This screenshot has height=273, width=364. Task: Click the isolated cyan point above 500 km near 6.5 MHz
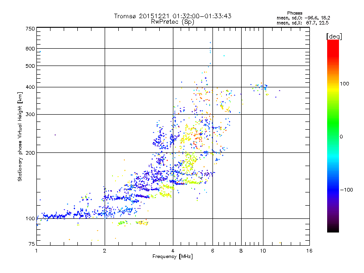[224, 56]
